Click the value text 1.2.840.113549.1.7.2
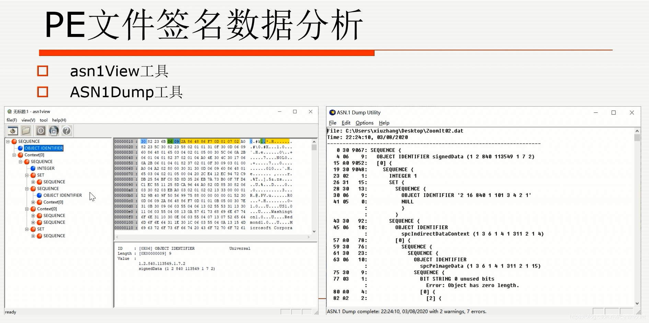The width and height of the screenshot is (649, 323). 162,264
